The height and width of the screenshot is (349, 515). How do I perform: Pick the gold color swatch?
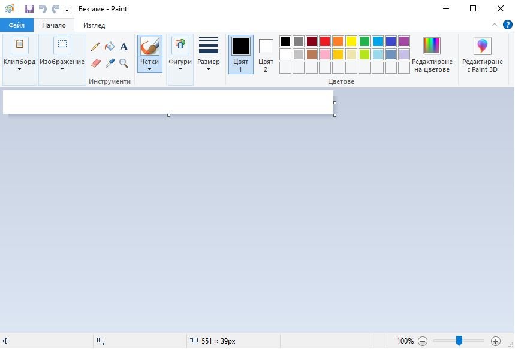point(338,54)
